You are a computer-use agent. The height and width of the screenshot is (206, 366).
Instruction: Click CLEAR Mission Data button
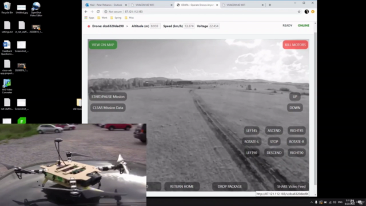pyautogui.click(x=108, y=108)
